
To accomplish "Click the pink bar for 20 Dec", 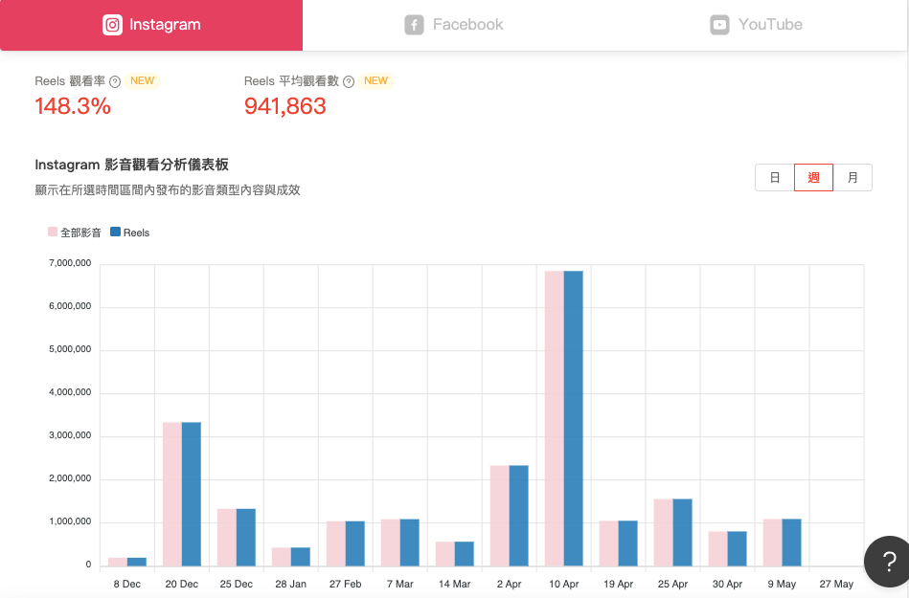I will [x=172, y=494].
